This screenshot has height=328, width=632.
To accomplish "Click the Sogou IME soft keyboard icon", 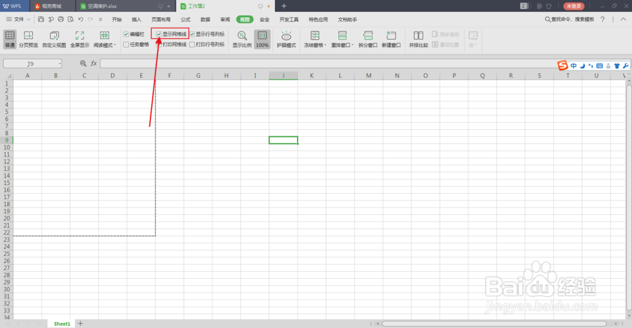I will [599, 66].
